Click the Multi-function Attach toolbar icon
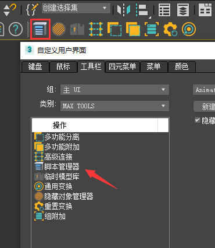The image size is (215, 248). 133,29
